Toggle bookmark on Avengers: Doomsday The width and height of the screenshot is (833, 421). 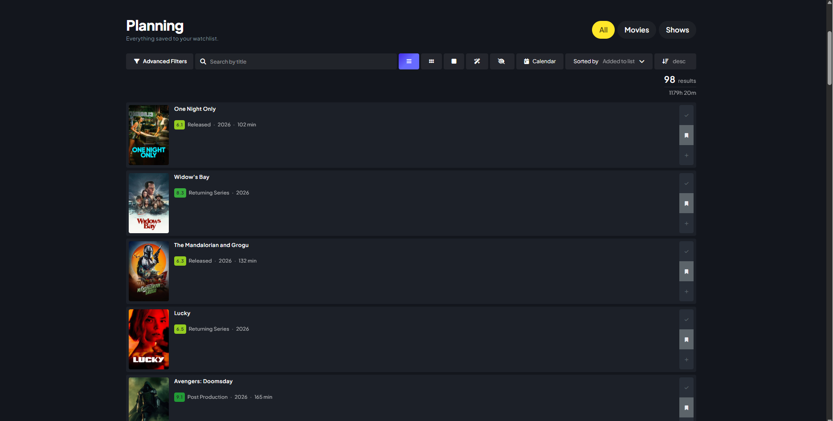click(x=686, y=408)
